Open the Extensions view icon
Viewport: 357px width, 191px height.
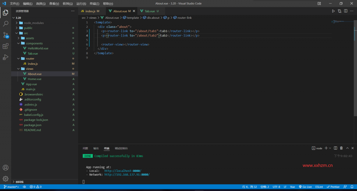(x=6, y=46)
